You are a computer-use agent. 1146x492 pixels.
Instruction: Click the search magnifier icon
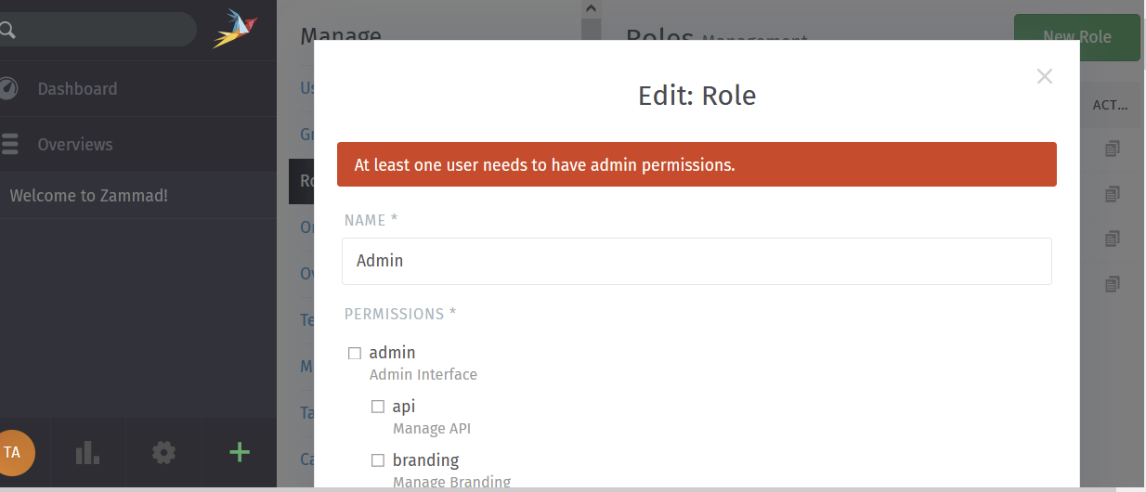pos(7,31)
